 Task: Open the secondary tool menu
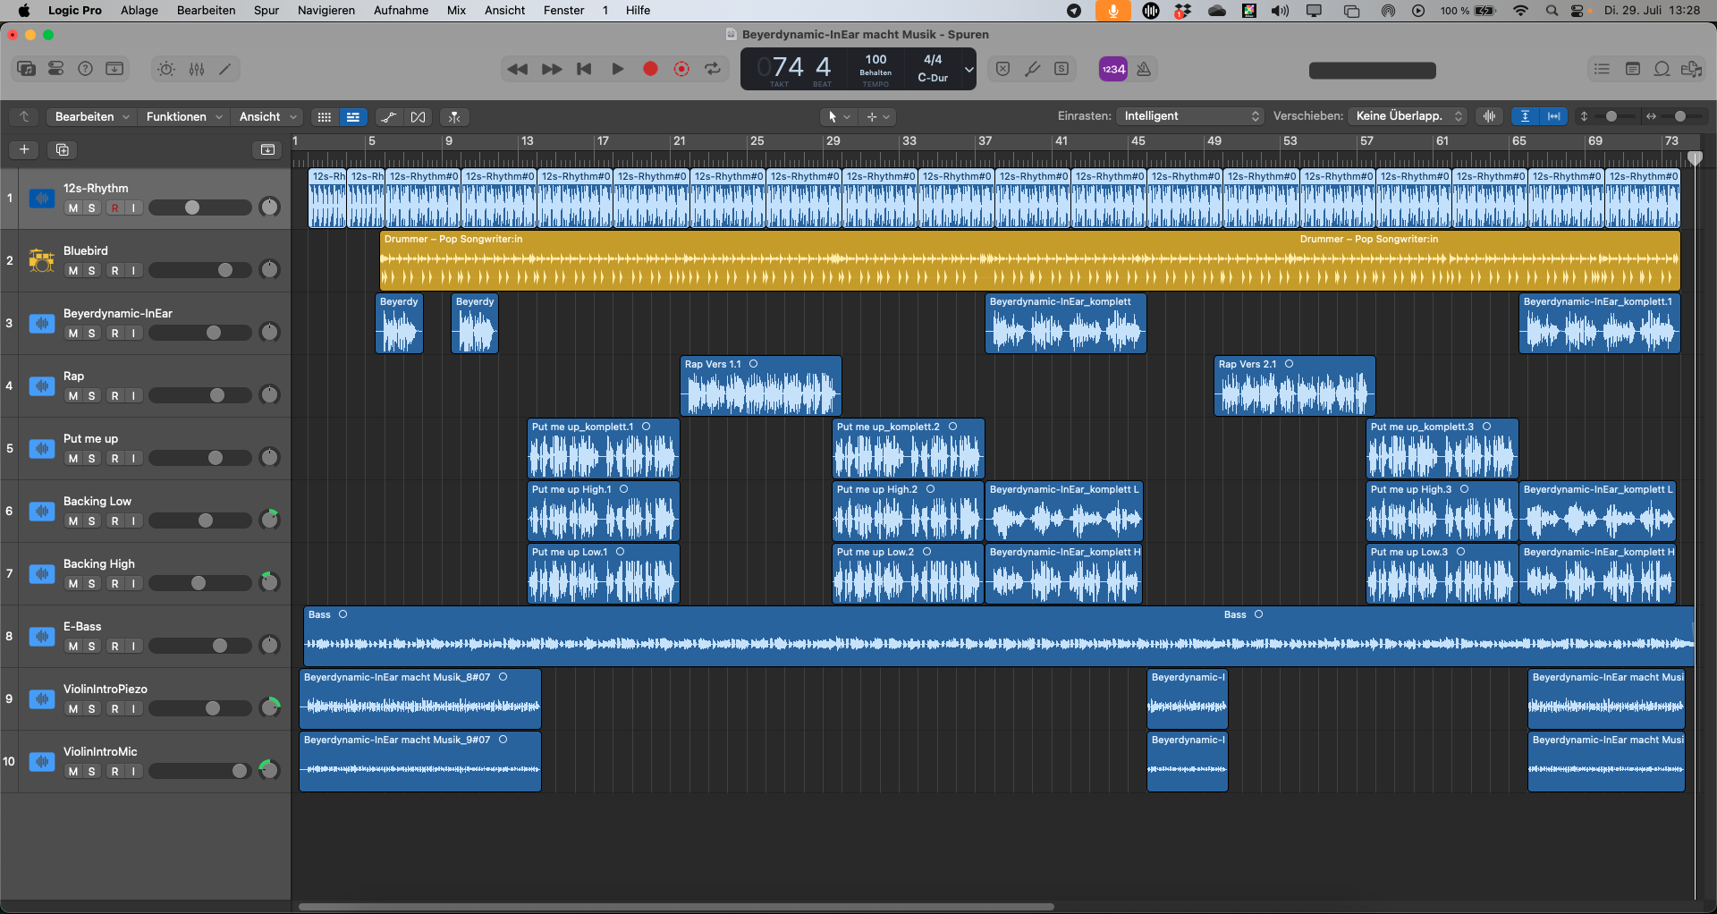[x=878, y=117]
